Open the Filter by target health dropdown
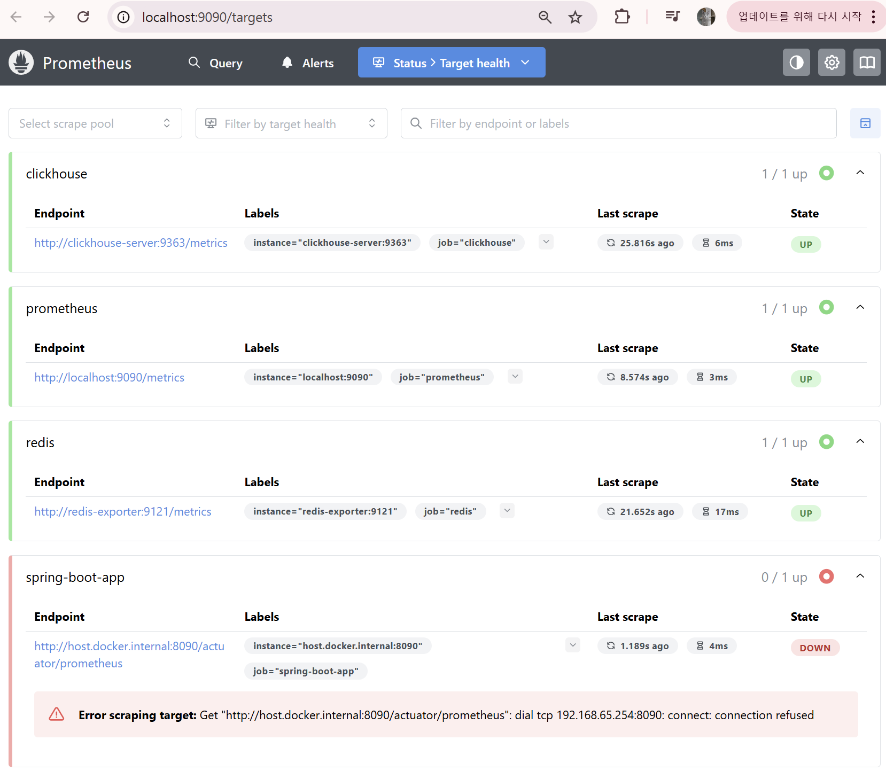The image size is (886, 771). coord(291,123)
